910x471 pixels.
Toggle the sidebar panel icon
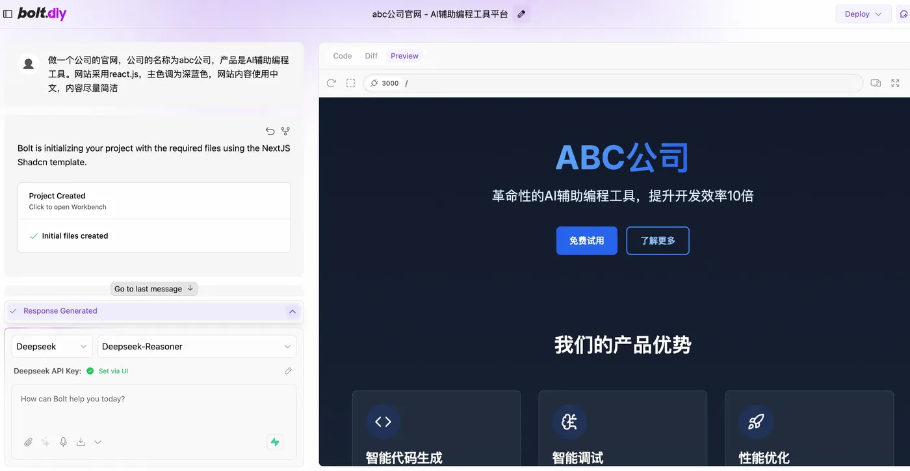[x=8, y=14]
